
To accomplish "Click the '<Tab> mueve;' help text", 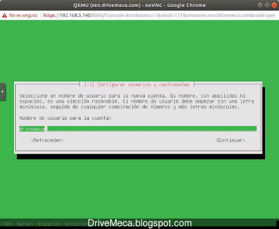I will pyautogui.click(x=17, y=224).
